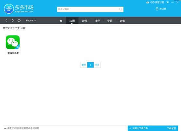The width and height of the screenshot is (181, 131).
Task: Open the 排行 tab
Action: pos(97,21)
